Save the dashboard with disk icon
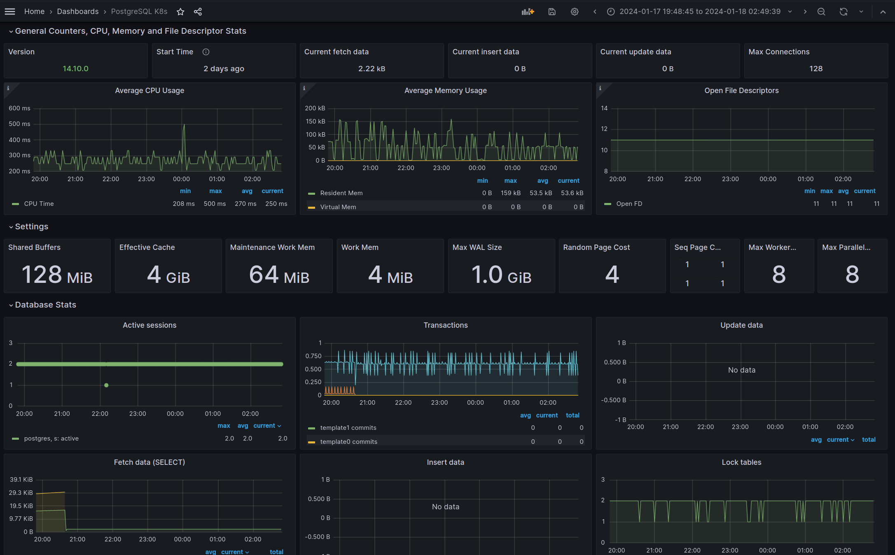This screenshot has width=895, height=555. [x=552, y=12]
